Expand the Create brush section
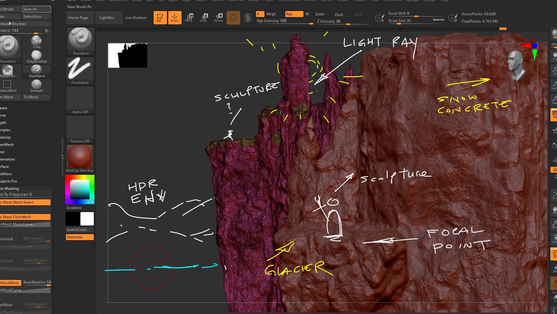557x314 pixels. click(4, 108)
